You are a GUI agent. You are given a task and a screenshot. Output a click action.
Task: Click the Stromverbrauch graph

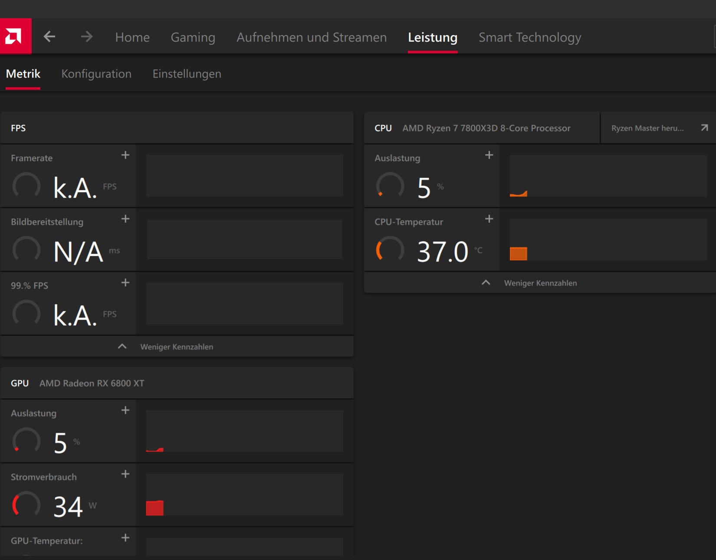(245, 495)
